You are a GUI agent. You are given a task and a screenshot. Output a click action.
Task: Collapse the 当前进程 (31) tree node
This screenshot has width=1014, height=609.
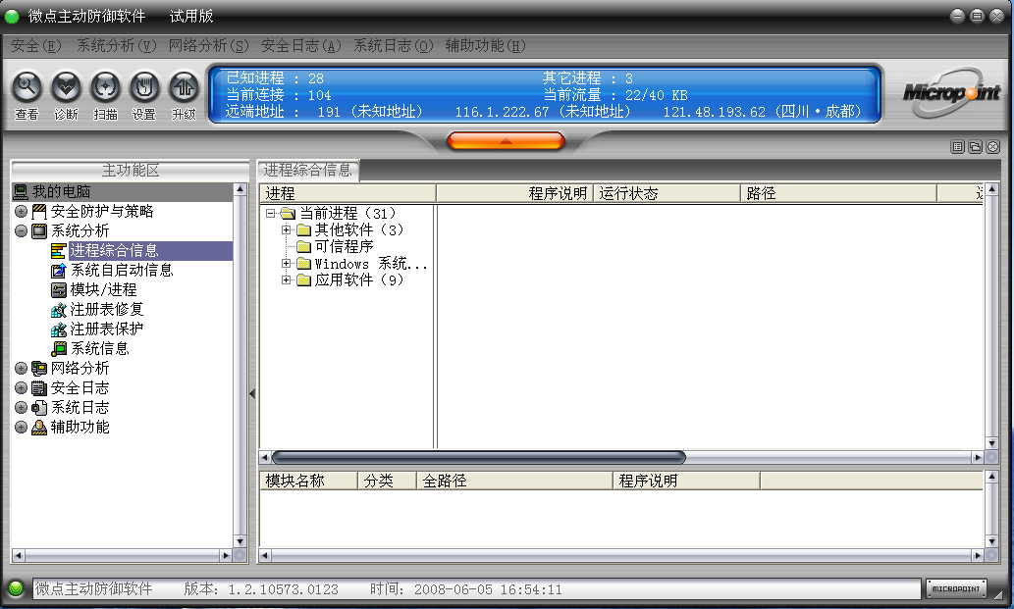pos(271,213)
